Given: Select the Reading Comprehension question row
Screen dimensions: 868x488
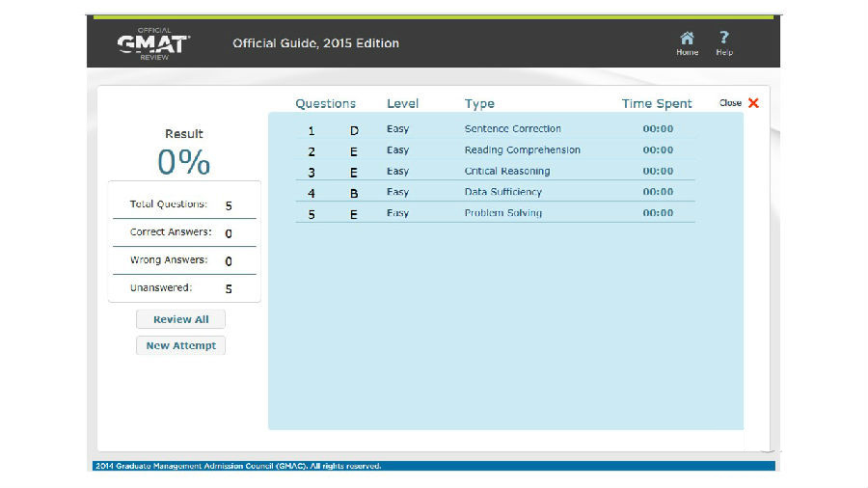Looking at the screenshot, I should point(522,150).
